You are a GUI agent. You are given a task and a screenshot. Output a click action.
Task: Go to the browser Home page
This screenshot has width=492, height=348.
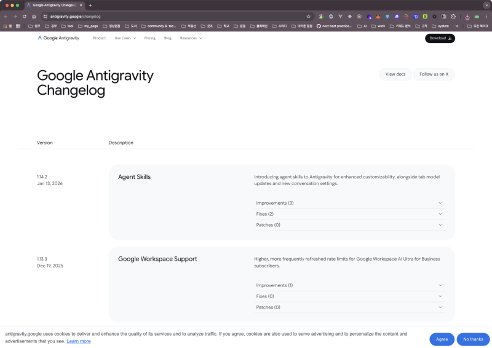coord(34,17)
